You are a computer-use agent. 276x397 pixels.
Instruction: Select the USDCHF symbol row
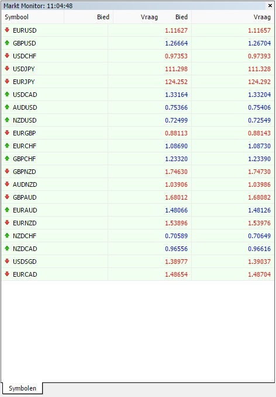click(138, 56)
